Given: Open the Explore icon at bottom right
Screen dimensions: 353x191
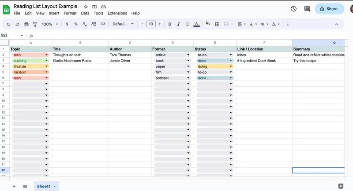Looking at the screenshot, I should coord(341,186).
